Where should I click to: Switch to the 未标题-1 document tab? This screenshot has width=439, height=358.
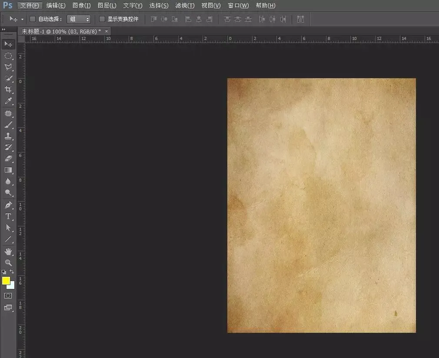tap(61, 31)
